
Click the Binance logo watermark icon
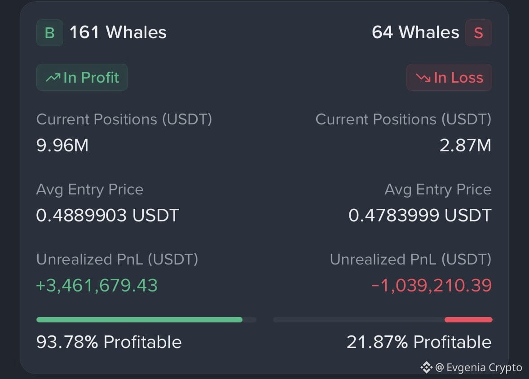pyautogui.click(x=427, y=367)
